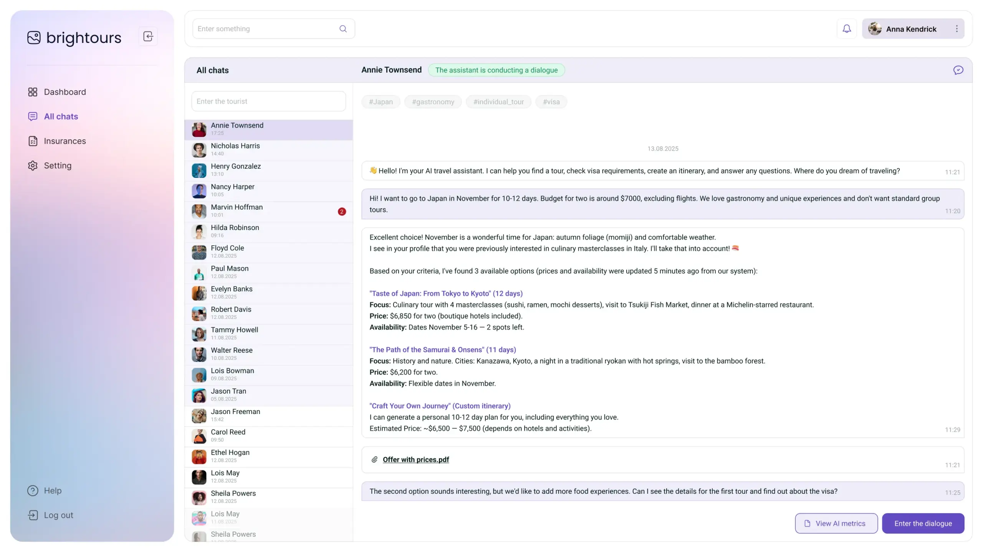Viewport: 983px width, 552px height.
Task: Open the Dashboard menu item
Action: tap(65, 92)
